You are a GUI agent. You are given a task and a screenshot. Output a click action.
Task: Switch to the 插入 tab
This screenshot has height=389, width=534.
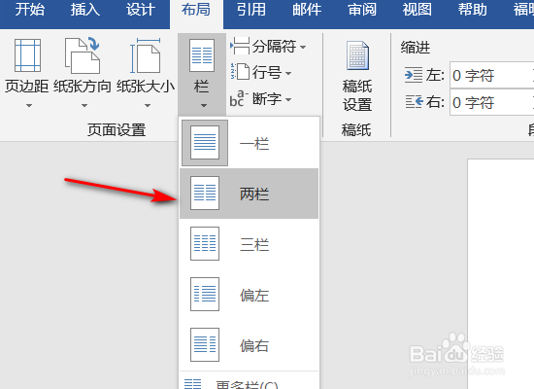[85, 10]
